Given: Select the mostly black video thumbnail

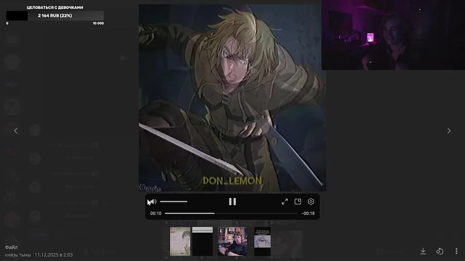Looking at the screenshot, I should [202, 241].
